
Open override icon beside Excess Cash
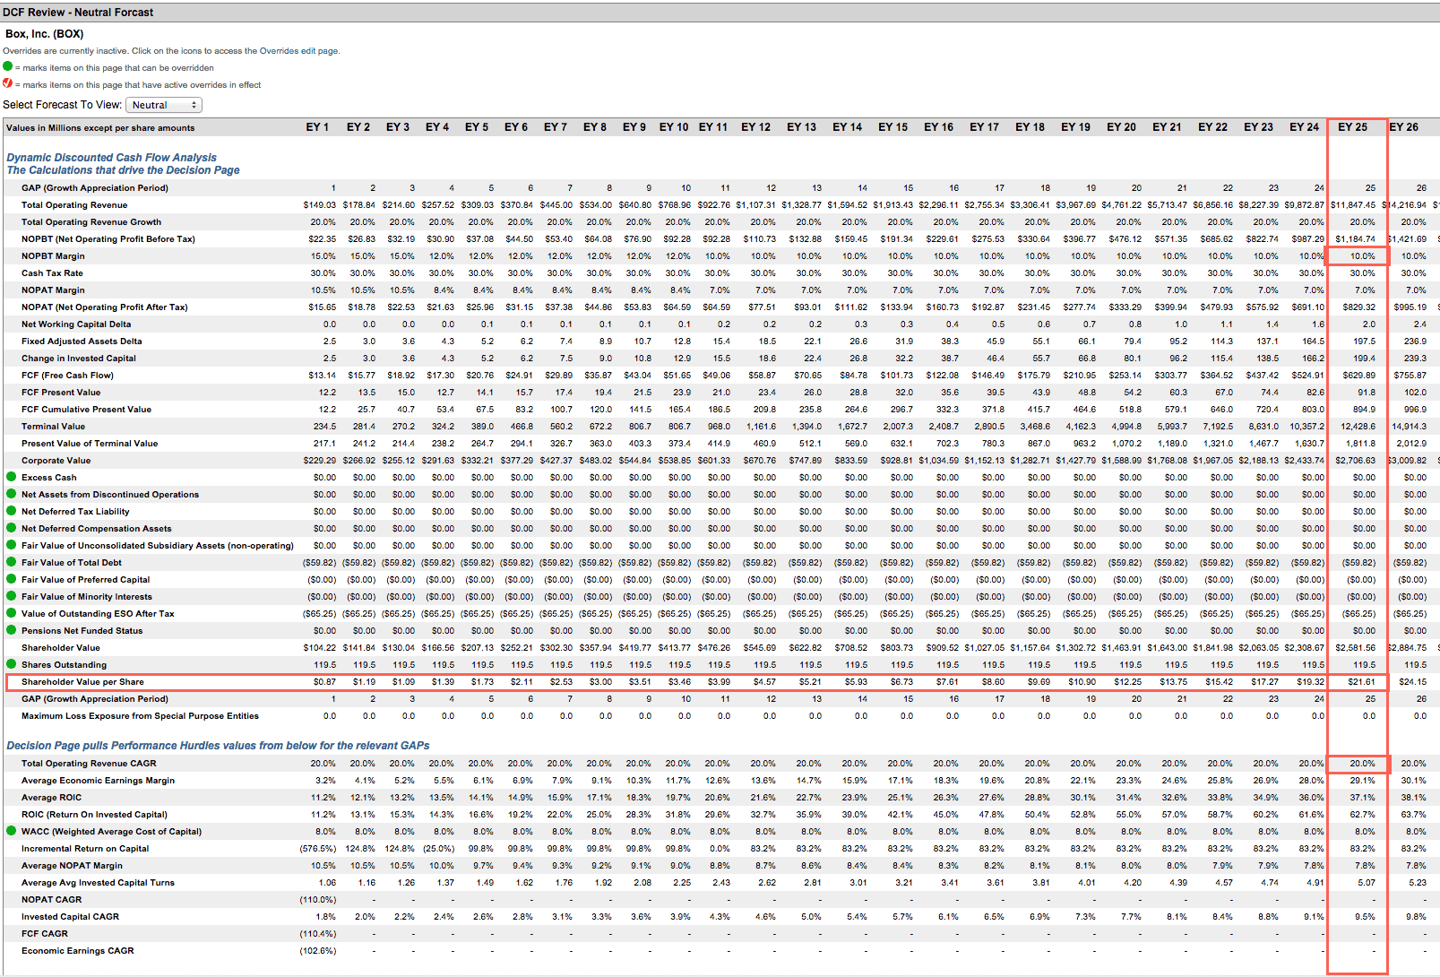12,477
